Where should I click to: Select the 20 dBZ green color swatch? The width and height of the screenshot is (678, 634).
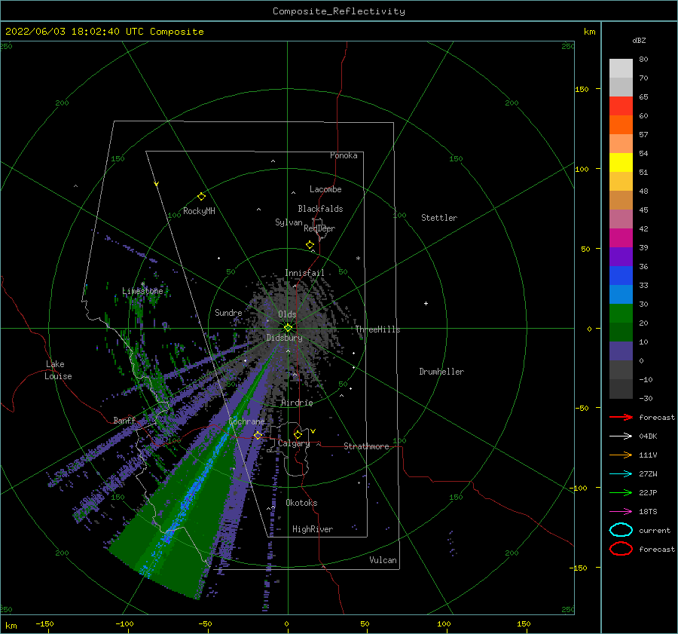pyautogui.click(x=621, y=314)
